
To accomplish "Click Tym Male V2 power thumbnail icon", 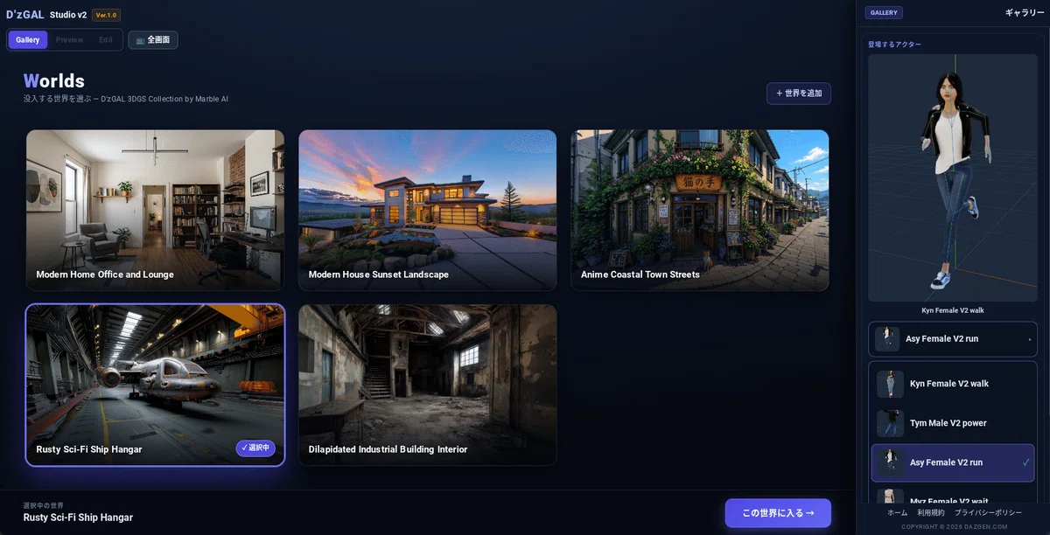I will [891, 423].
